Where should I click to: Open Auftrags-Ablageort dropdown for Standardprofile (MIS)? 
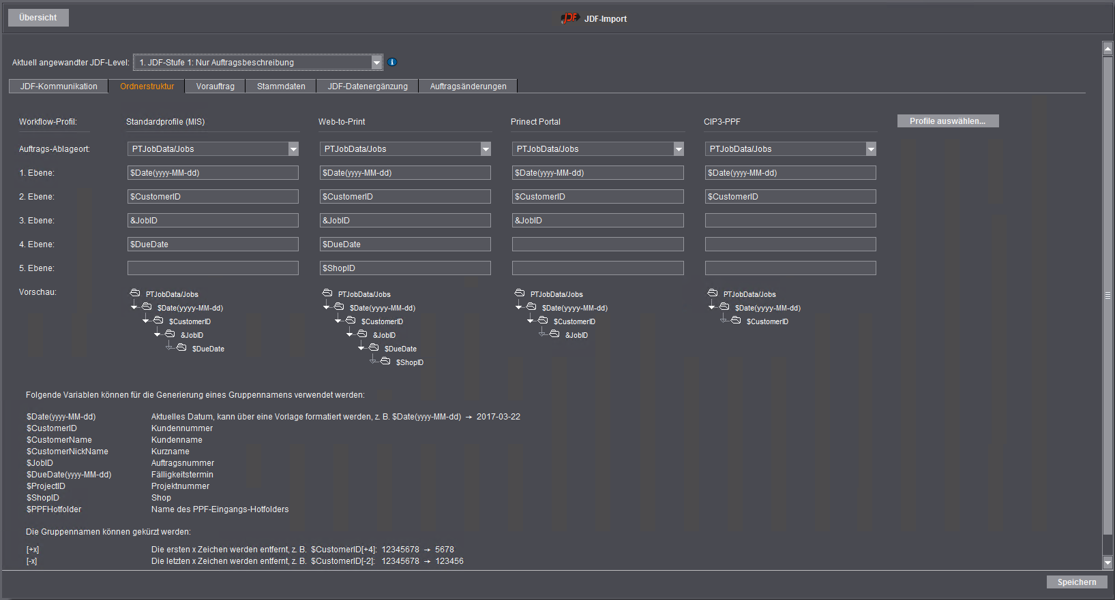pos(293,149)
